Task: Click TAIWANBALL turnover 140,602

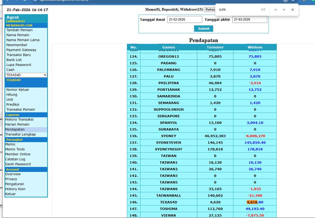Action: point(215,195)
